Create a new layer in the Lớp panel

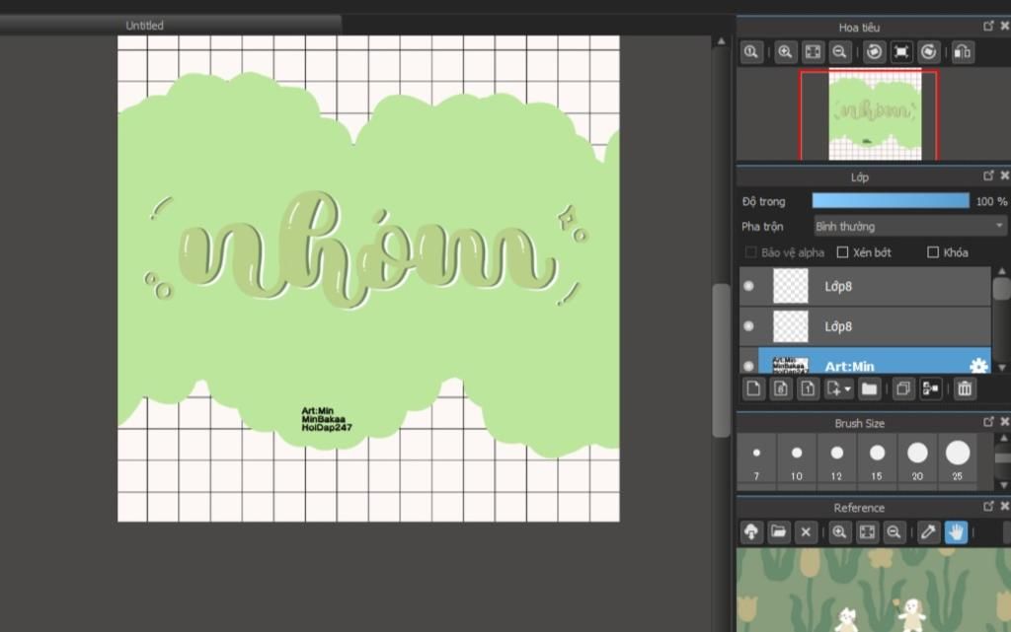pos(753,388)
